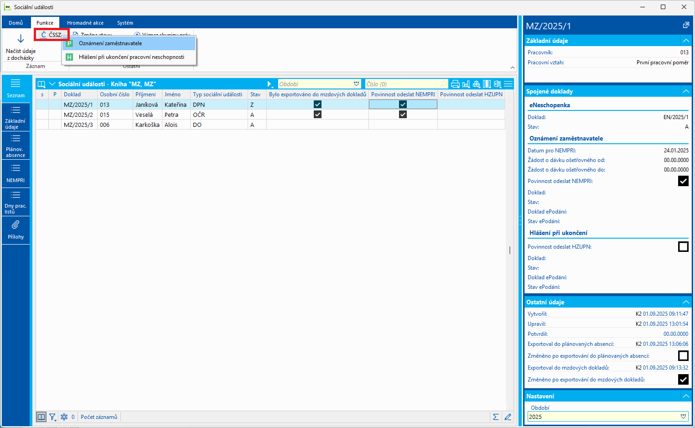Open the Období 2025 dropdown in Nastavení
Image resolution: width=695 pixels, height=428 pixels.
[683, 417]
